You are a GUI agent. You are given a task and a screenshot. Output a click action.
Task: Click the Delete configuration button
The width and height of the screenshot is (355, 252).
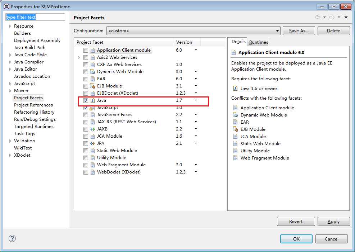tap(333, 31)
